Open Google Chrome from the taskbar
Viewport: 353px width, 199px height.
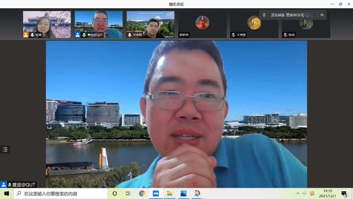pyautogui.click(x=142, y=194)
